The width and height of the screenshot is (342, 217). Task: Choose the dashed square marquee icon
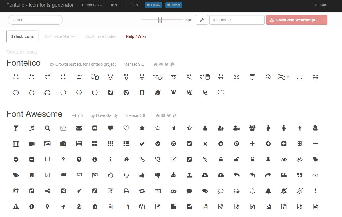point(221,93)
